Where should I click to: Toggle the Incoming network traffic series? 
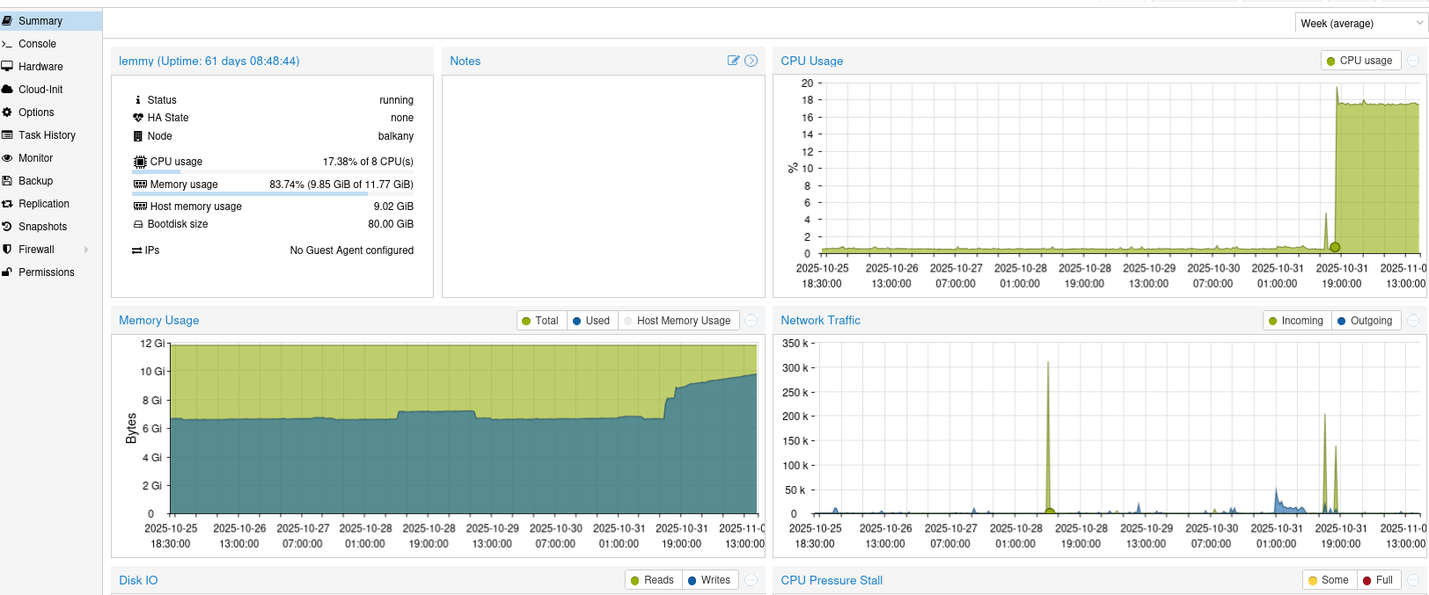click(x=1295, y=321)
